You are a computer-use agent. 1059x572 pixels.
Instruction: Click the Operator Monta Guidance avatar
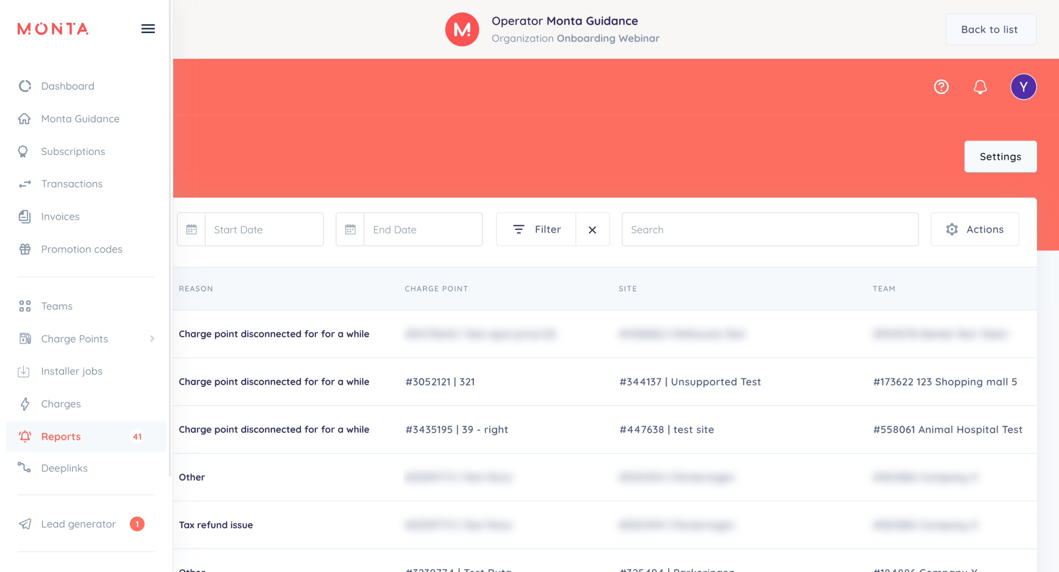(x=462, y=29)
